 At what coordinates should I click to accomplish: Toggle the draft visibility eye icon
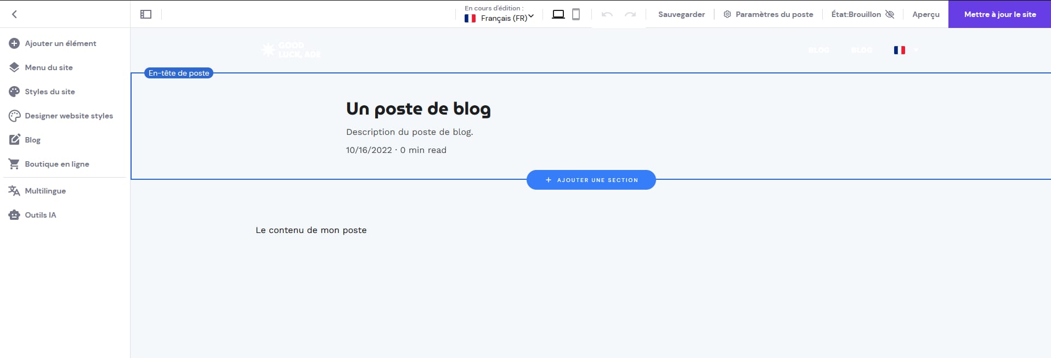click(890, 14)
